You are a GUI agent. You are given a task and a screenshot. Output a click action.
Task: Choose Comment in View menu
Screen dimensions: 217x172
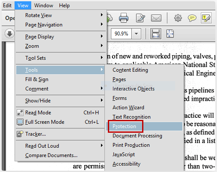(x=60, y=89)
